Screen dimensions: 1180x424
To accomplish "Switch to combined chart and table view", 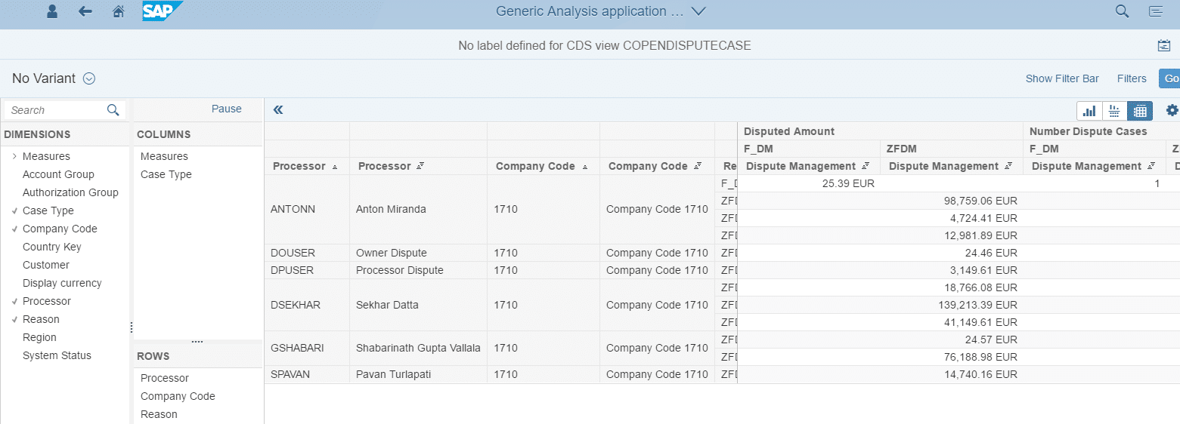I will click(x=1114, y=111).
